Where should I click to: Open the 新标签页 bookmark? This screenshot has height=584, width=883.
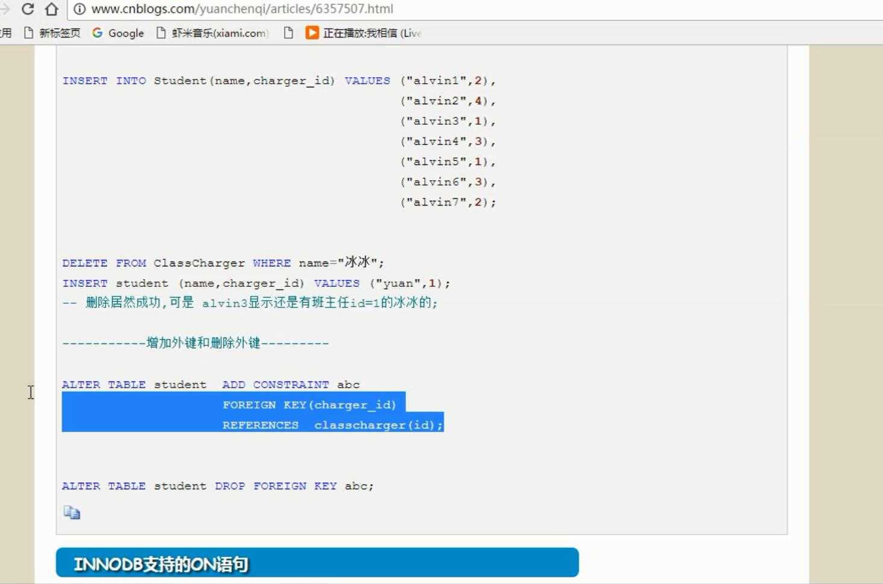[52, 33]
